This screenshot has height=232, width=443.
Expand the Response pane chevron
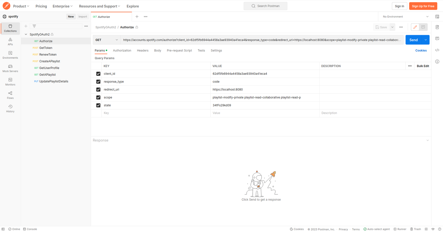tap(428, 140)
